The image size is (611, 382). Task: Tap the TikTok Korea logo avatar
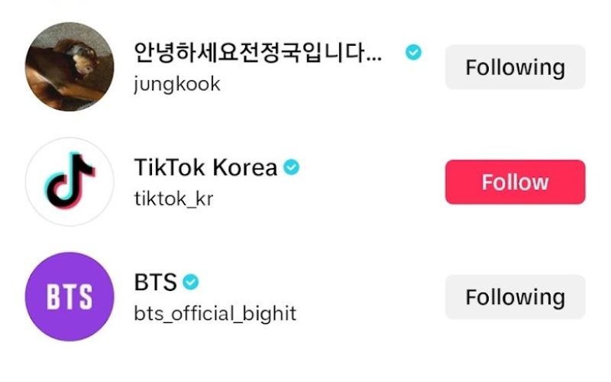(x=70, y=182)
